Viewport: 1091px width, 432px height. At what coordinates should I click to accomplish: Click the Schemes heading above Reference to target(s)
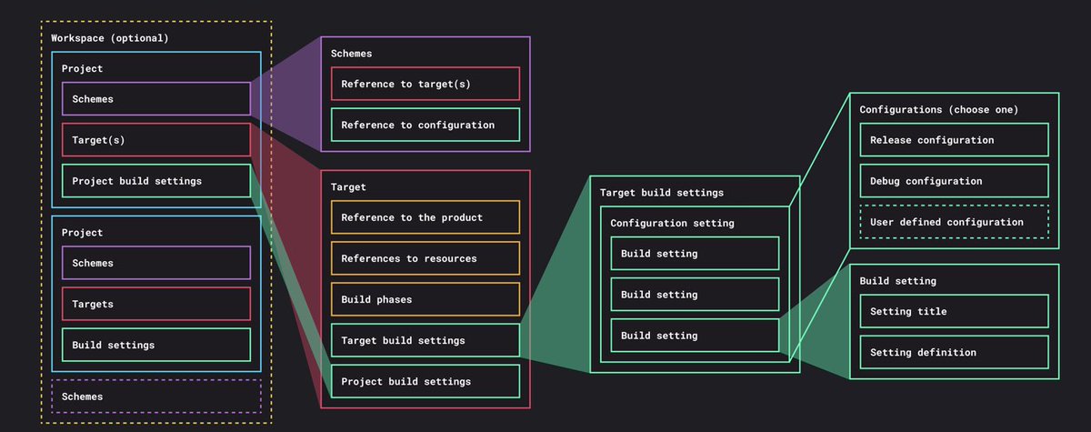[x=351, y=54]
